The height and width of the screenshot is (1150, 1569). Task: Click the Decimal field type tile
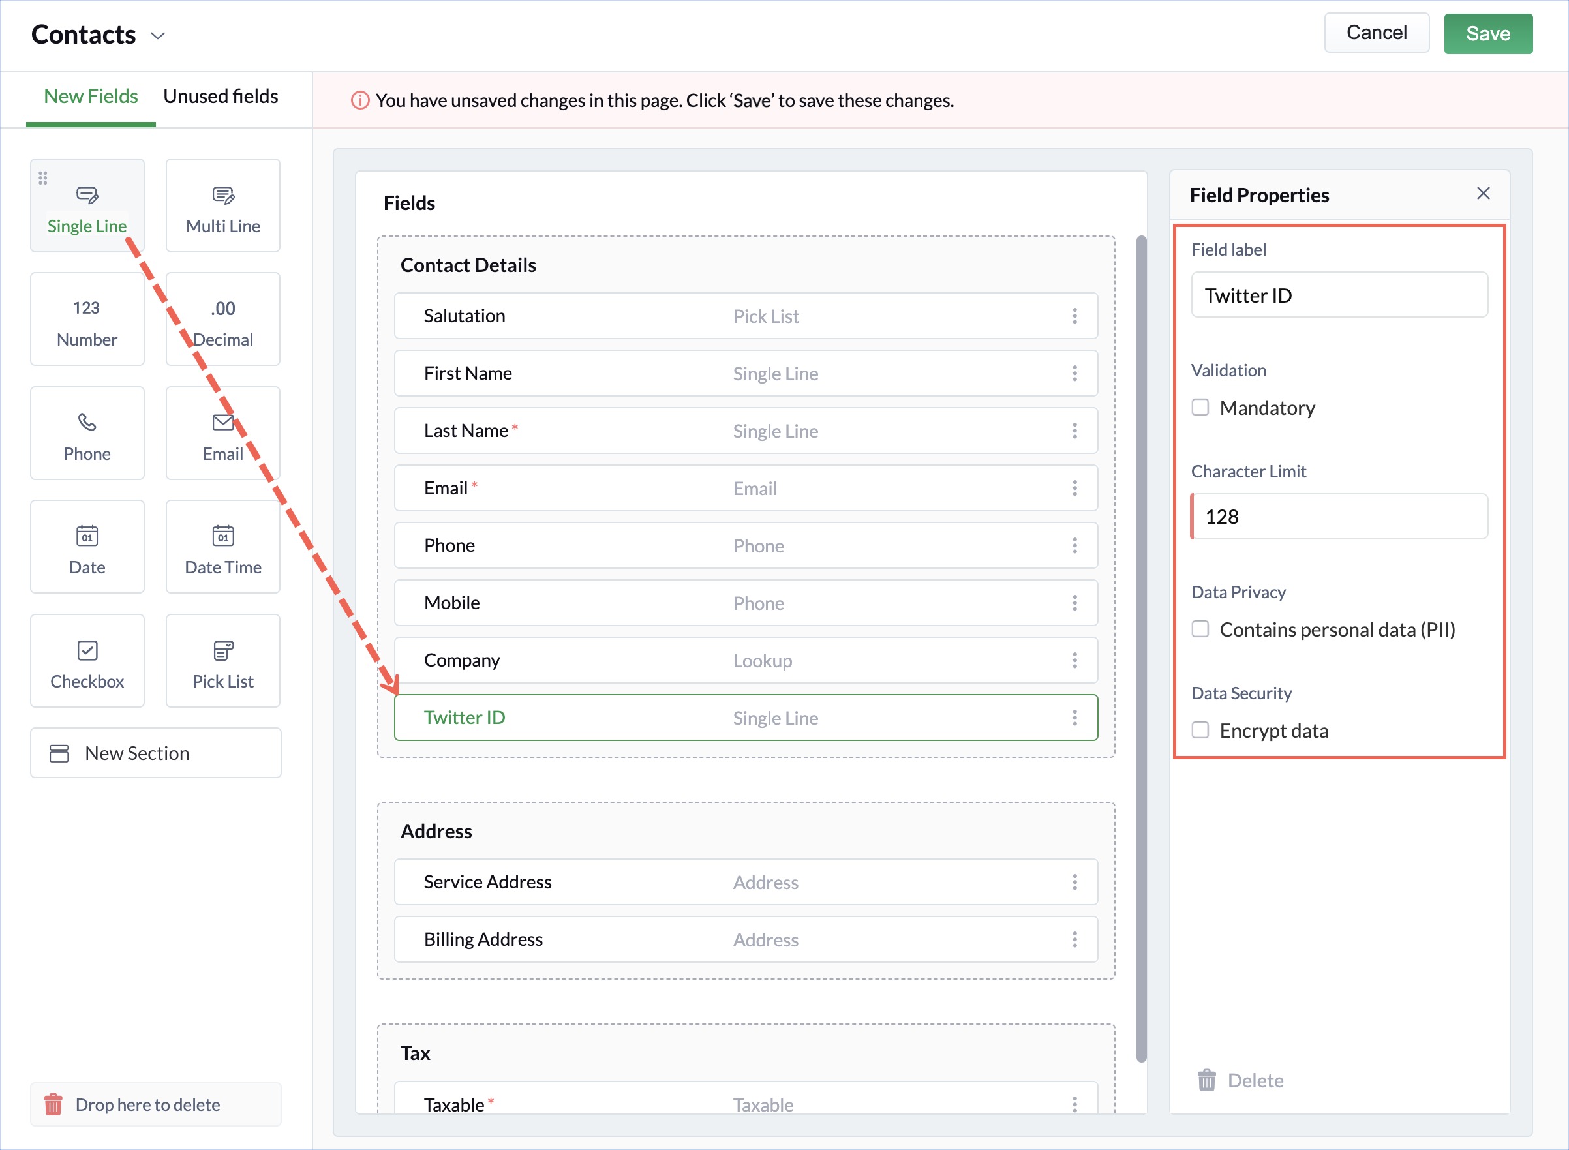pyautogui.click(x=222, y=320)
